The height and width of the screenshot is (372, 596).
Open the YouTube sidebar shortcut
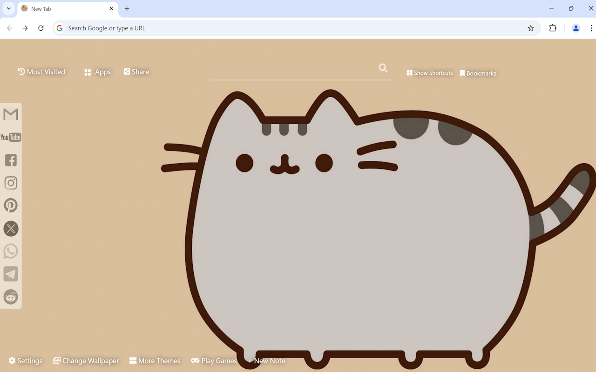11,137
